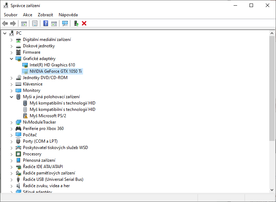Screen dimensions: 276x202
Task: Click the NVIDIA GeForce GTX 1050 Ti icon
Action: point(25,71)
